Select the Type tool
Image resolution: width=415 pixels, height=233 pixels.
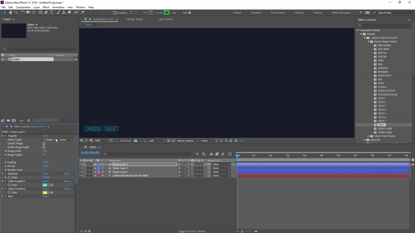(x=51, y=13)
